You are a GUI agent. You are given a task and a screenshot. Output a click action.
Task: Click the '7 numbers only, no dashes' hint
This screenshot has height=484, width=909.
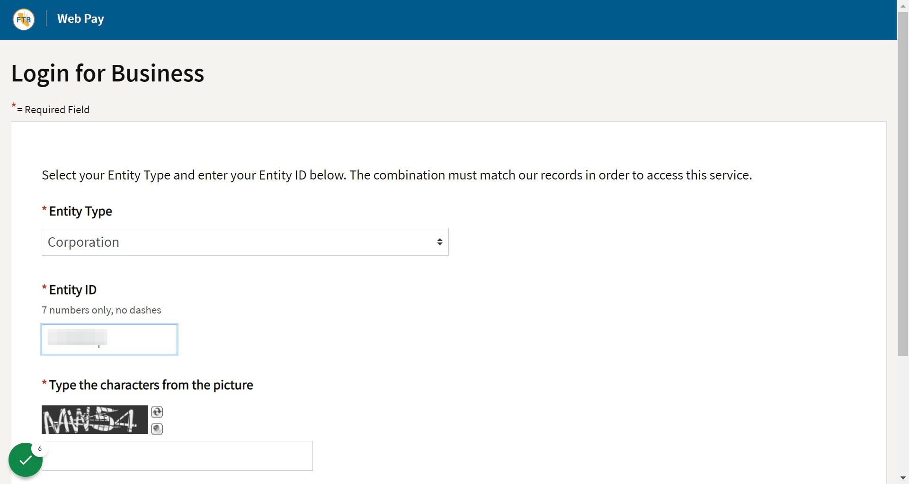point(101,310)
